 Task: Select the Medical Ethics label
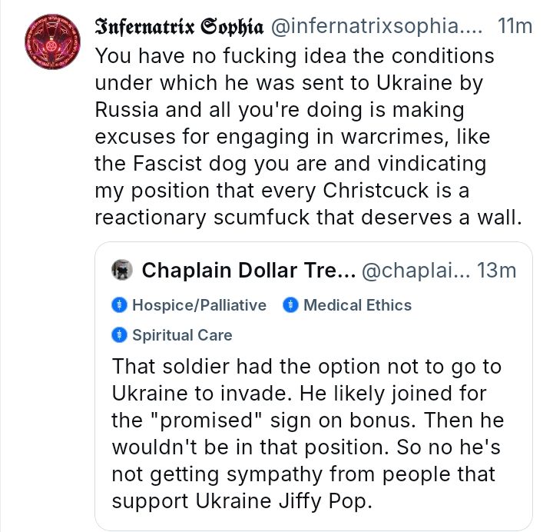pyautogui.click(x=358, y=305)
